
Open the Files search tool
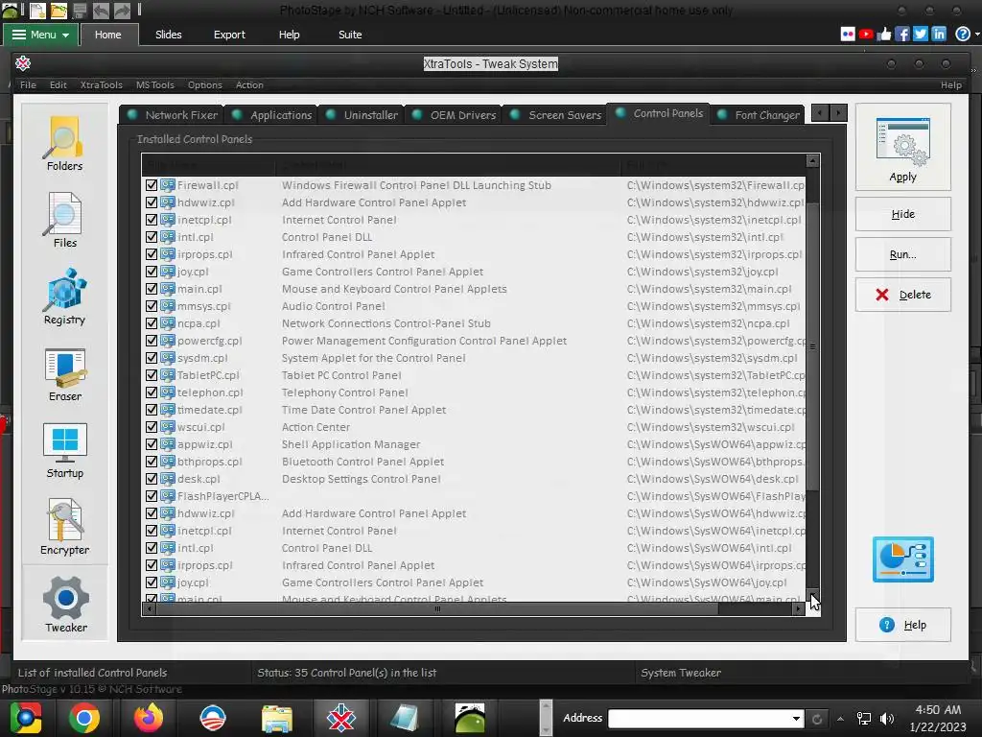64,221
